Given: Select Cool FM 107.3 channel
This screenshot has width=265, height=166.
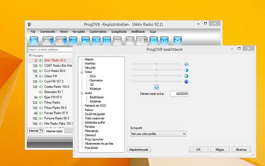Looking at the screenshot, I should point(54,81).
